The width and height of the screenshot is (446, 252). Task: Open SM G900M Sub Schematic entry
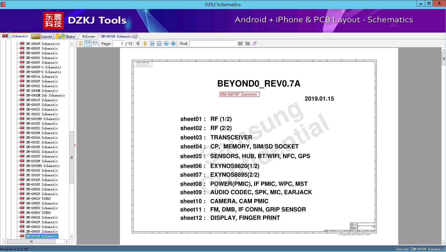coord(45,95)
